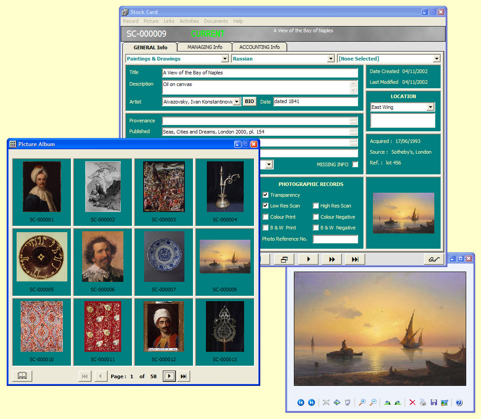Jump to last page in Picture Album
The image size is (481, 419).
[184, 376]
